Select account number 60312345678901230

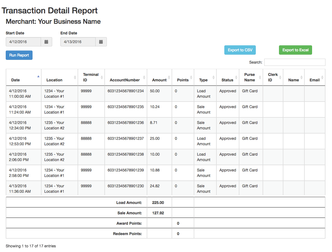(x=126, y=186)
